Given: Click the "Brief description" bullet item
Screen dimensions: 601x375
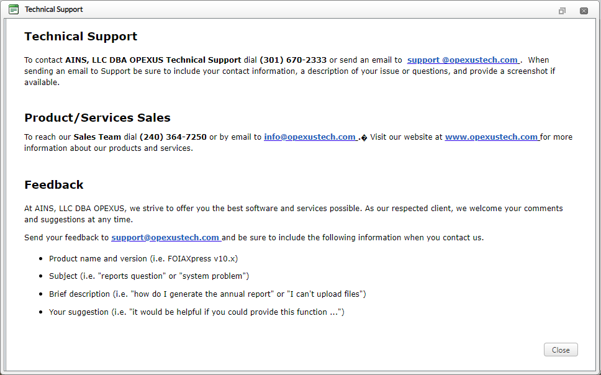Looking at the screenshot, I should (207, 294).
